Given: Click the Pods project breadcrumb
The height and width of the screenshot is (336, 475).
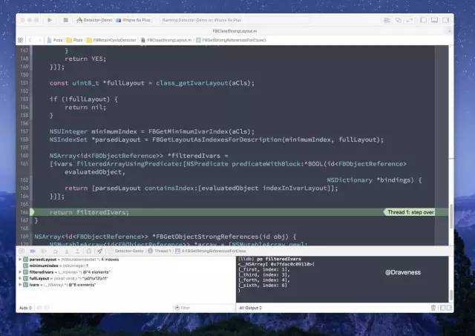Looking at the screenshot, I should pyautogui.click(x=55, y=40).
